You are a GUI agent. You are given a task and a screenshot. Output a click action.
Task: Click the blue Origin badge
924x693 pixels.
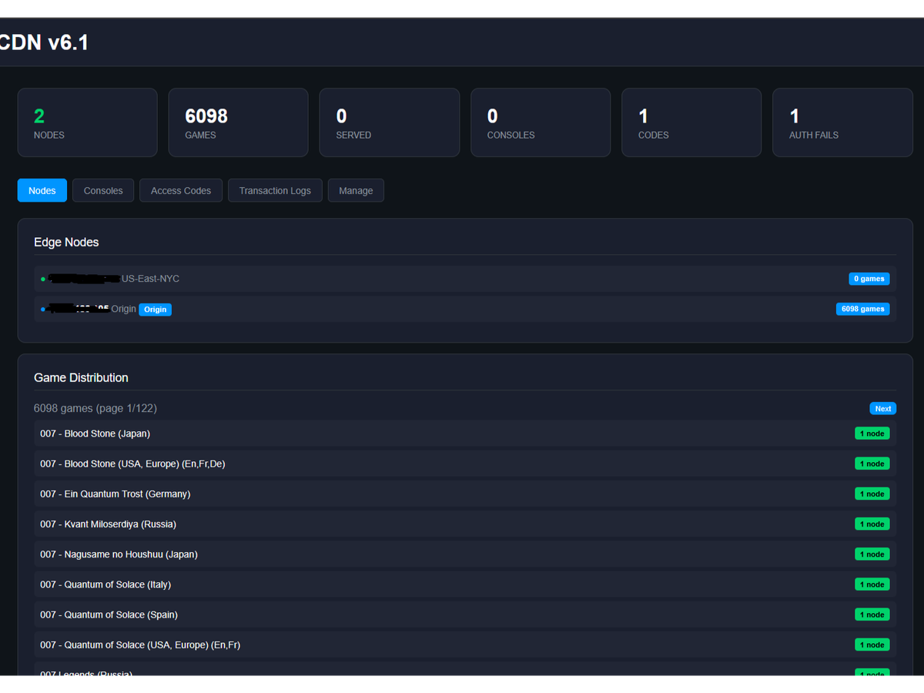tap(155, 310)
